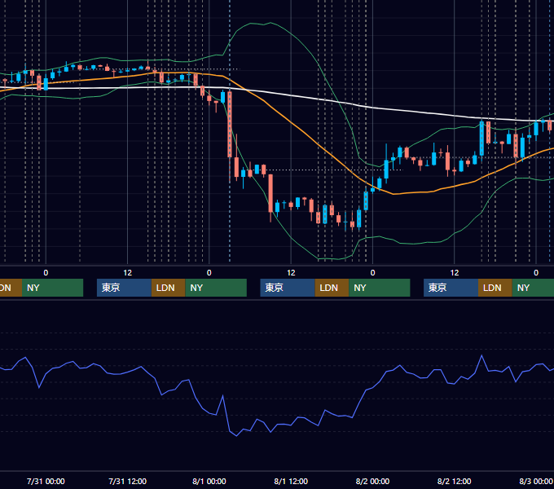Image resolution: width=554 pixels, height=489 pixels.
Task: Click hour label 0 above 8/1 00:00
Action: click(x=209, y=273)
